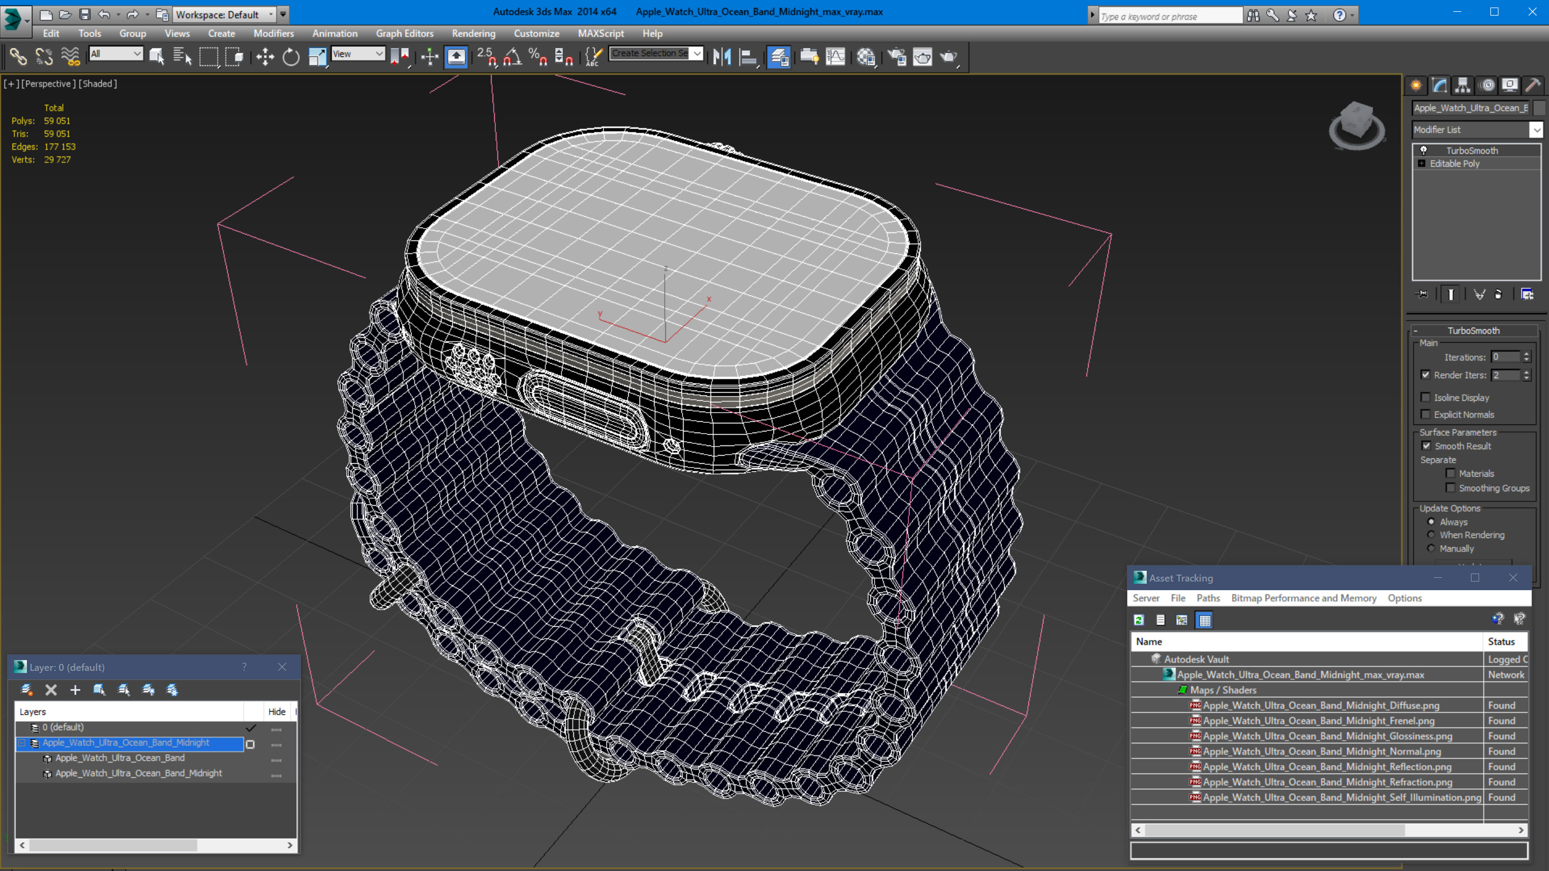Click the Use Pivot Point Center icon
This screenshot has height=871, width=1549.
click(x=400, y=56)
